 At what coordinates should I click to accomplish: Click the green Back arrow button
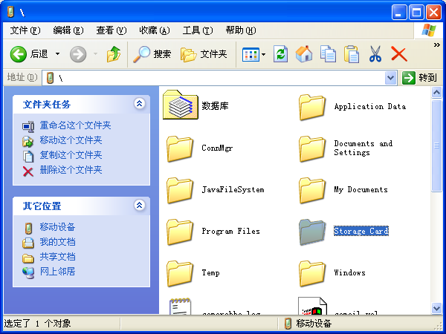[x=19, y=54]
